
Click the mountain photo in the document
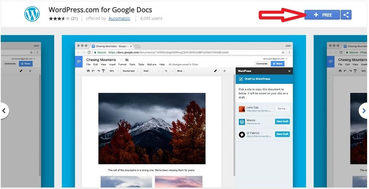click(152, 128)
